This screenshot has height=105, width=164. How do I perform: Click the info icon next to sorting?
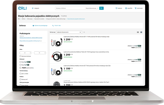(84, 32)
